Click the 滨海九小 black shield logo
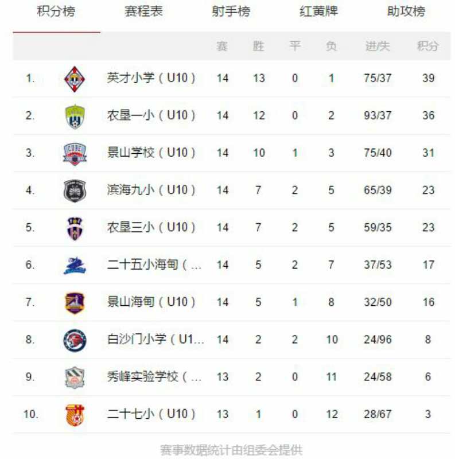 tap(75, 191)
